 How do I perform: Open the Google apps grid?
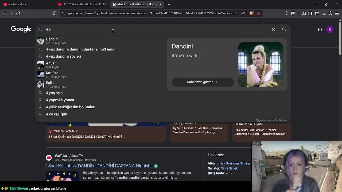(320, 30)
